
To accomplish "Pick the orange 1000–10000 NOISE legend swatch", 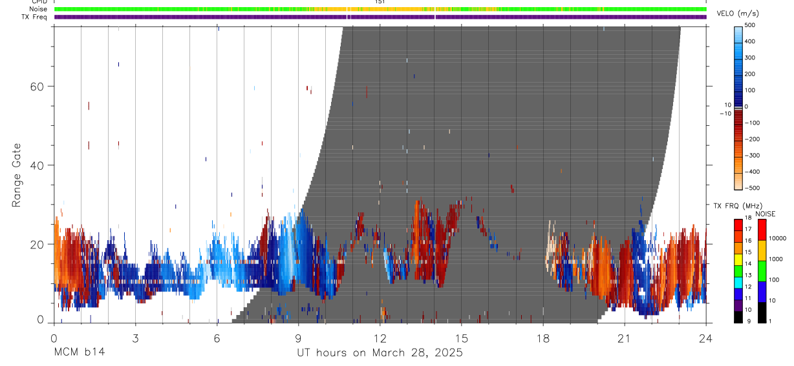I will click(762, 250).
